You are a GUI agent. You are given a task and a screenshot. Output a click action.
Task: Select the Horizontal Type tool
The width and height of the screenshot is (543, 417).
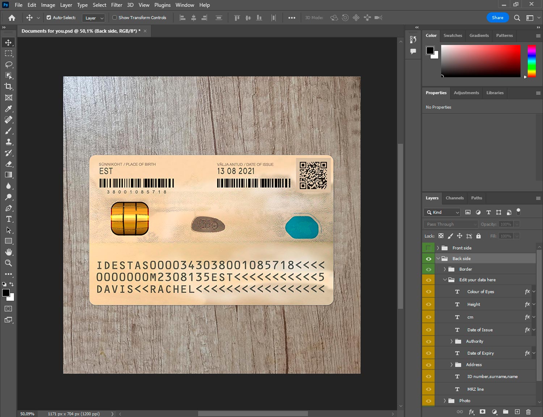[9, 219]
